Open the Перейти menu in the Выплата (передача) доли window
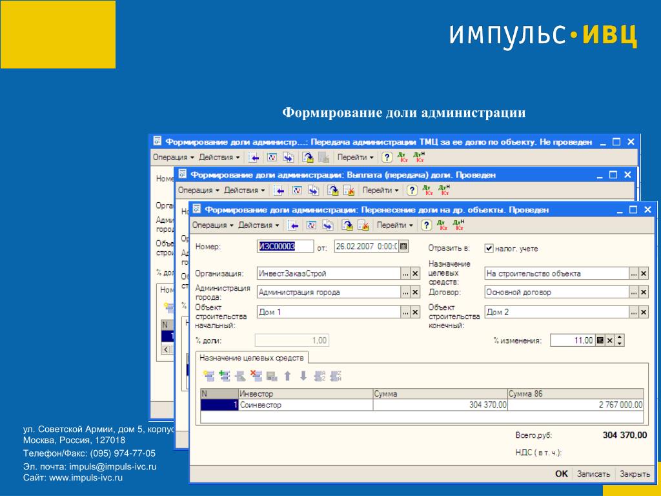The image size is (661, 496). [x=380, y=191]
